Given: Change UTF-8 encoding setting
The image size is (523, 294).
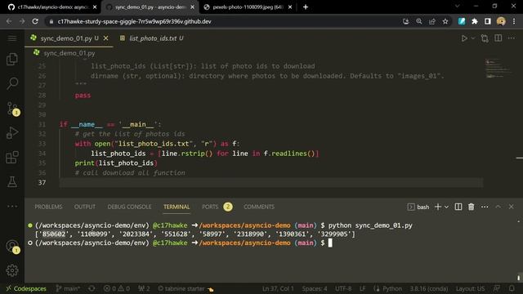Looking at the screenshot, I should (343, 288).
